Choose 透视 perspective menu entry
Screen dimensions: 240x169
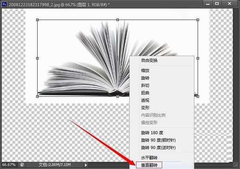coord(145,100)
